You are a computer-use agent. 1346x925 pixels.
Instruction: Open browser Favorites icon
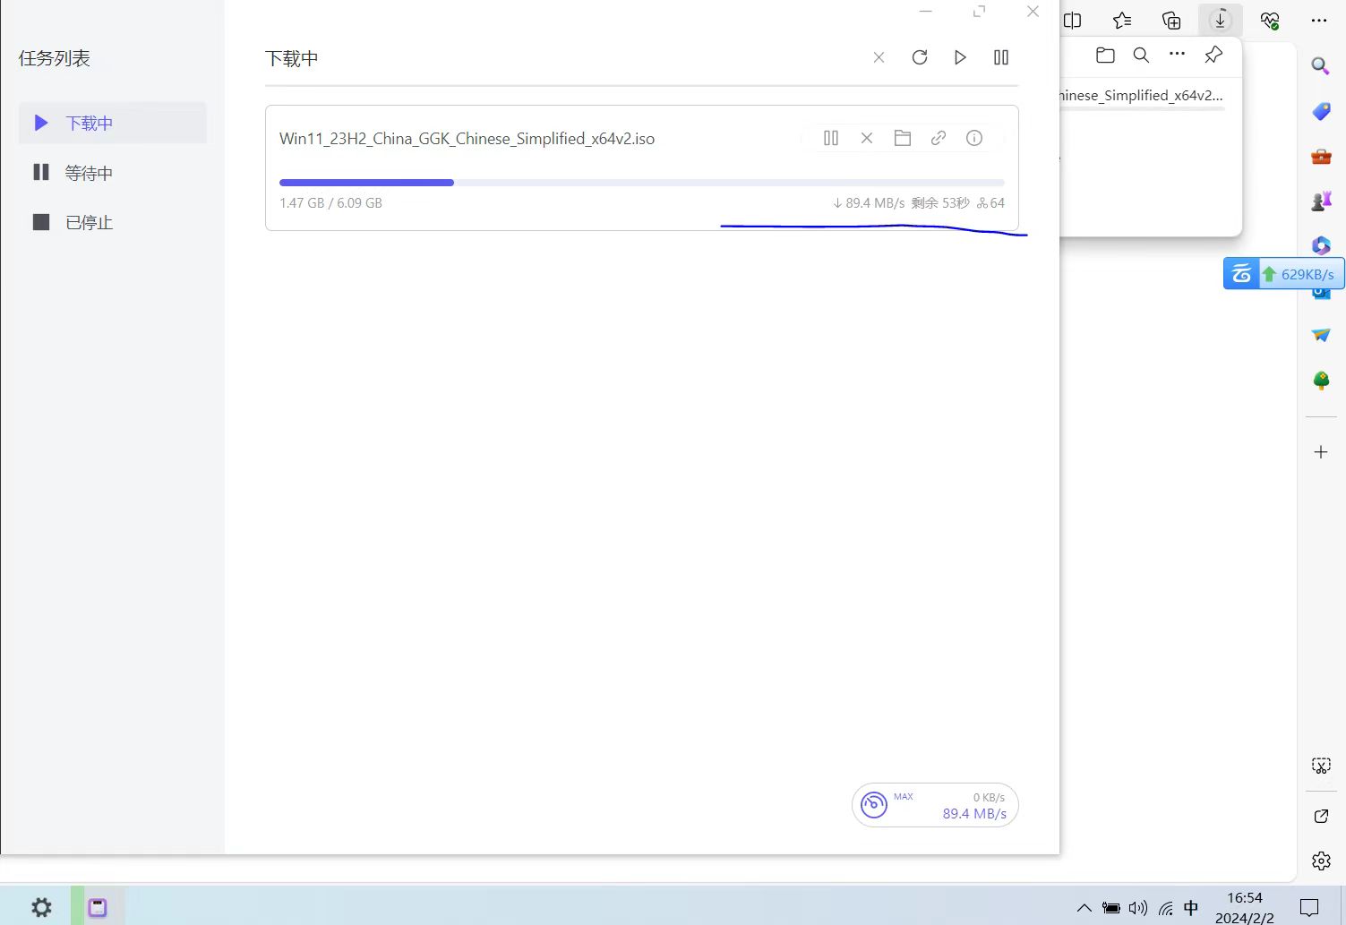click(1122, 20)
